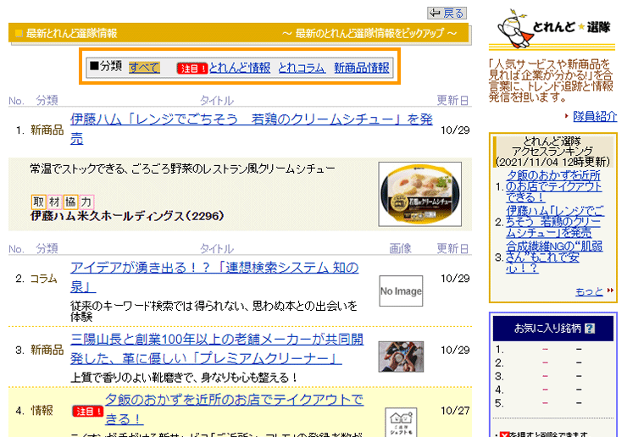The height and width of the screenshot is (437, 627).
Task: Open the とれんど情報 category
Action: point(240,68)
